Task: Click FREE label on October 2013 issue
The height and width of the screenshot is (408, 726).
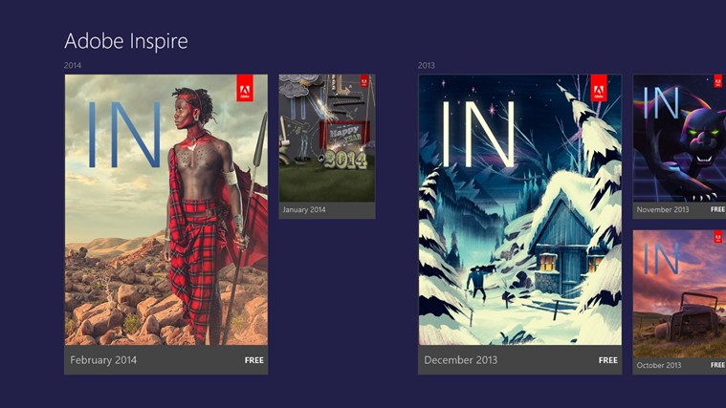Action: pos(718,365)
